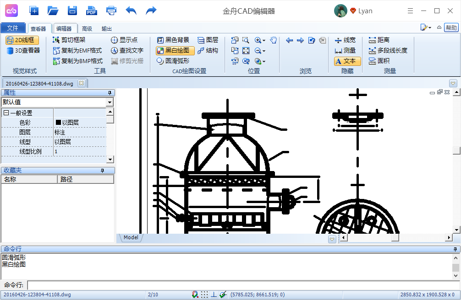Switch to 高级 tab
The width and height of the screenshot is (461, 300).
pos(87,28)
